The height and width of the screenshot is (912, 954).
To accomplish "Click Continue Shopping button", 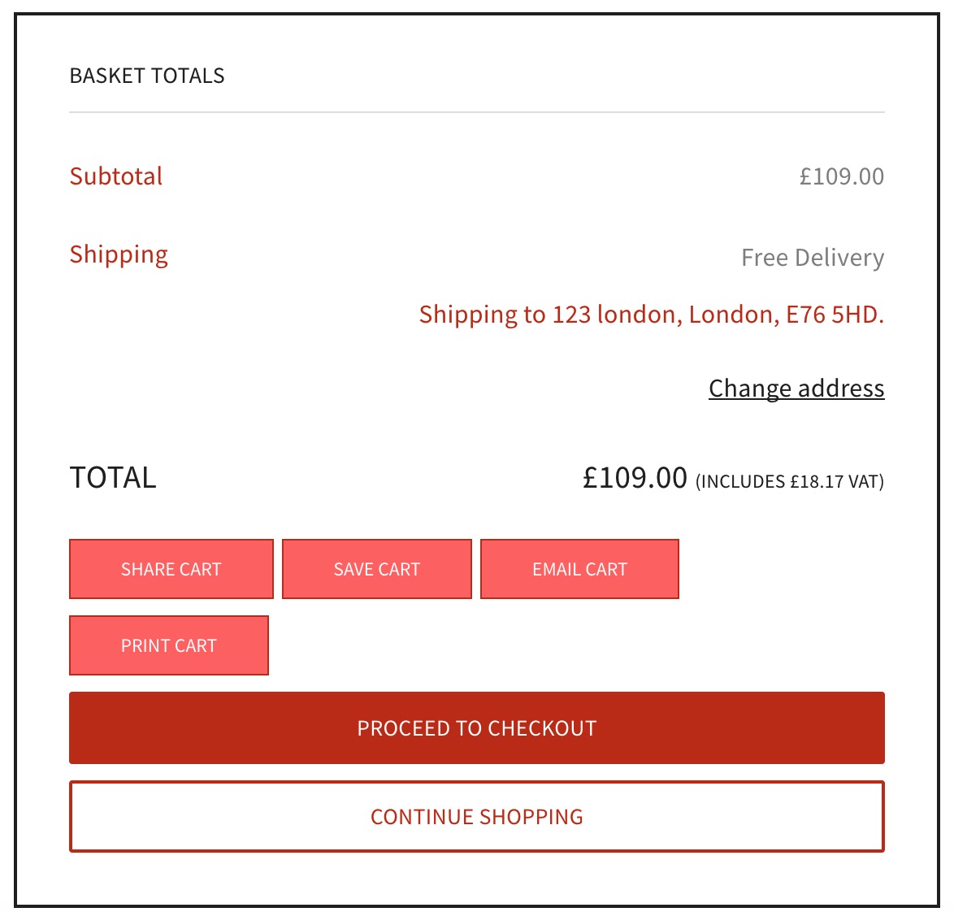I will [x=476, y=817].
